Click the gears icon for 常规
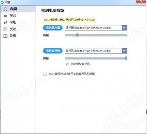 click(x=5, y=22)
